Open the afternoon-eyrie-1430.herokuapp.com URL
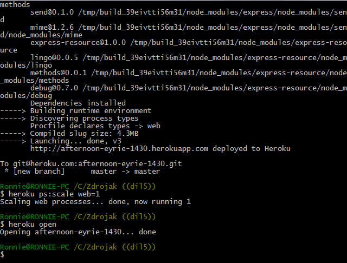Image resolution: width=347 pixels, height=263 pixels. (x=119, y=149)
